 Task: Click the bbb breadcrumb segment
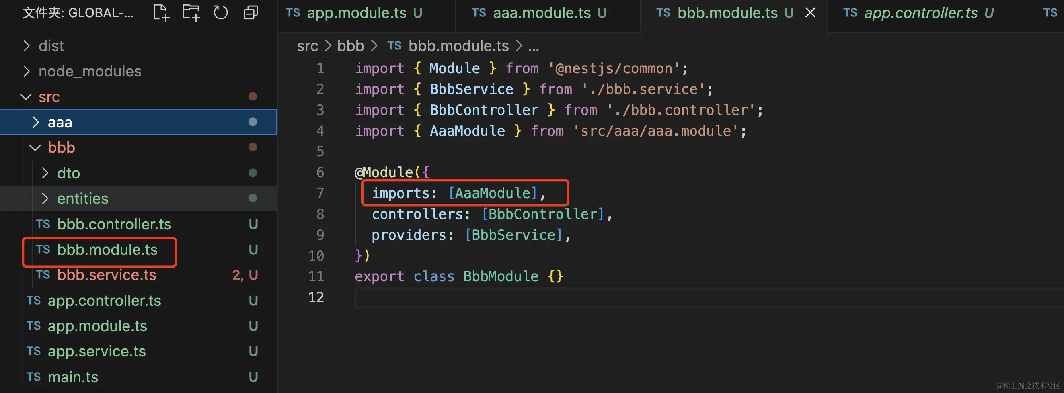tap(350, 46)
